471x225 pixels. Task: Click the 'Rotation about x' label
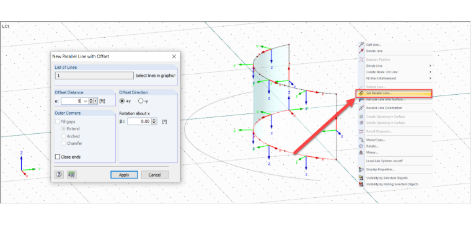tap(134, 113)
